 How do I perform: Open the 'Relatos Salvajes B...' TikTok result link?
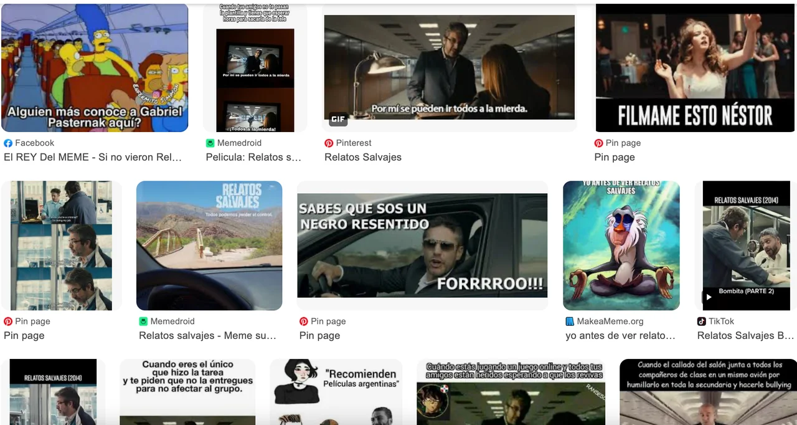[x=745, y=335]
